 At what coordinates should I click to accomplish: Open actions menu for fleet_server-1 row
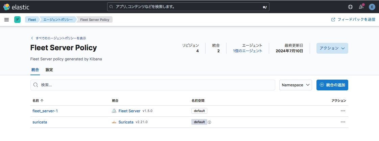tap(343, 111)
